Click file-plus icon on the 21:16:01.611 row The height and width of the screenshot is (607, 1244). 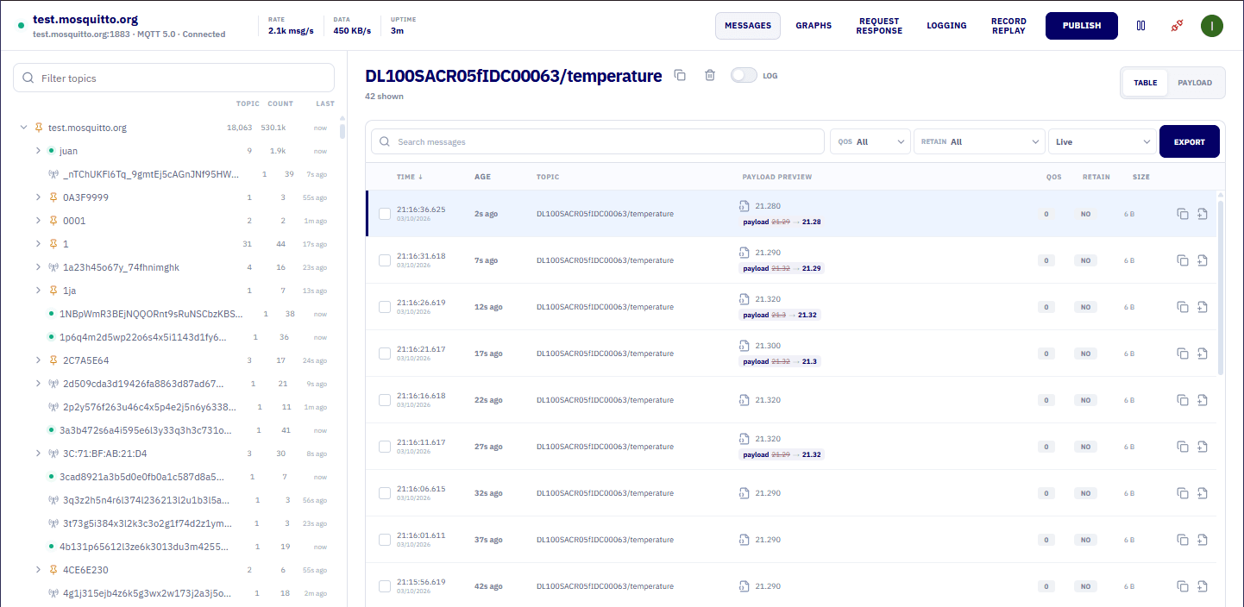click(1203, 540)
